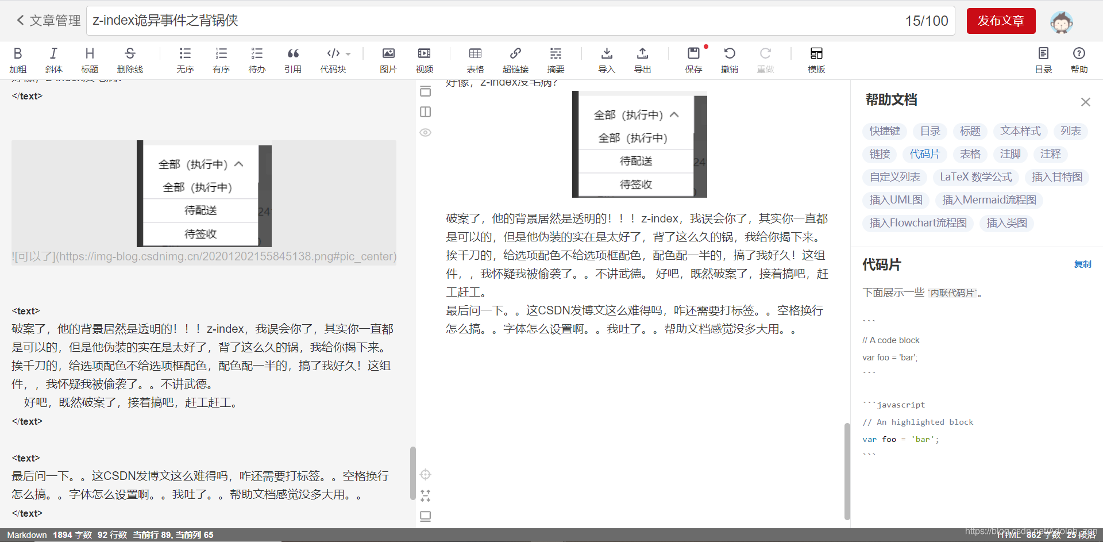Add a hyperlink via 超链接
Image resolution: width=1103 pixels, height=542 pixels.
515,59
